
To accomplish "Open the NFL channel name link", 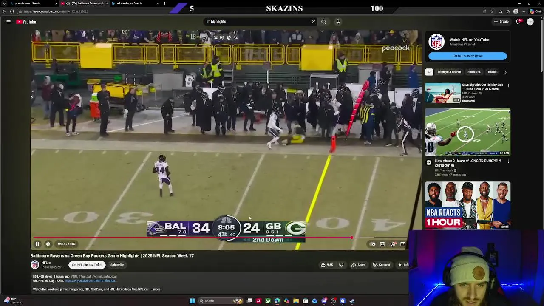I will coord(44,263).
